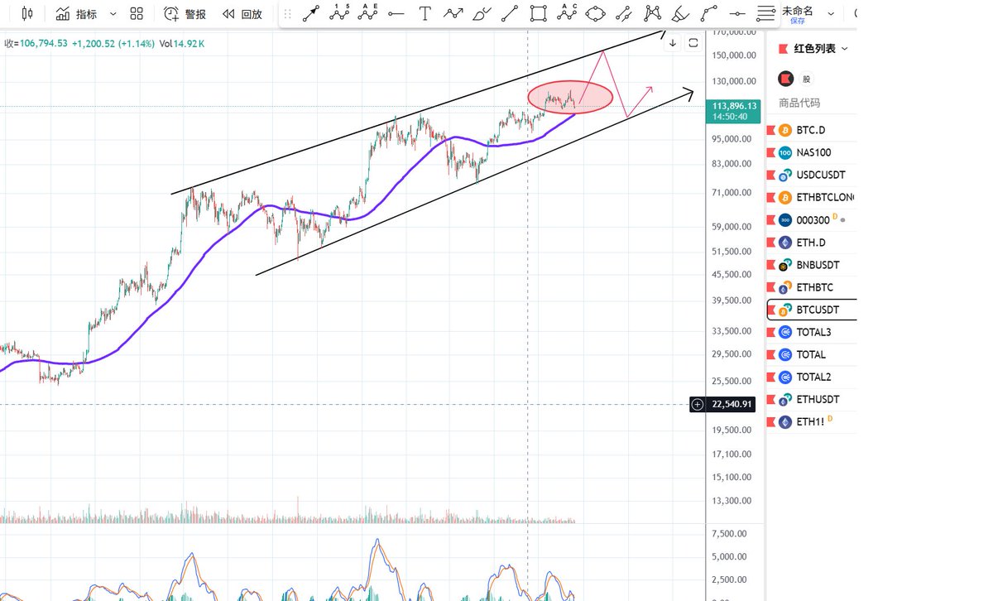Select BTC.D in the watchlist
Image resolution: width=993 pixels, height=601 pixels.
[x=812, y=130]
